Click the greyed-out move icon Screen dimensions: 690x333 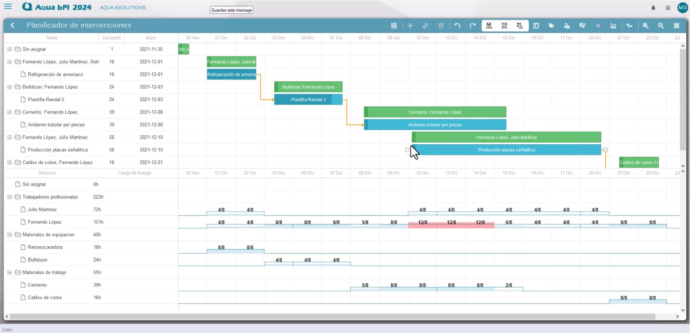(x=598, y=25)
